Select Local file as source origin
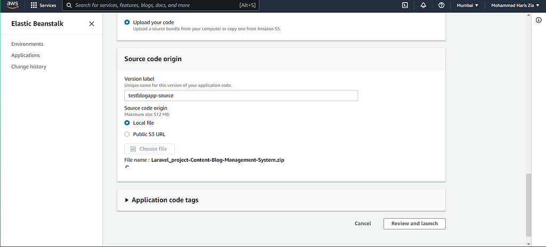The width and height of the screenshot is (546, 247). [127, 123]
